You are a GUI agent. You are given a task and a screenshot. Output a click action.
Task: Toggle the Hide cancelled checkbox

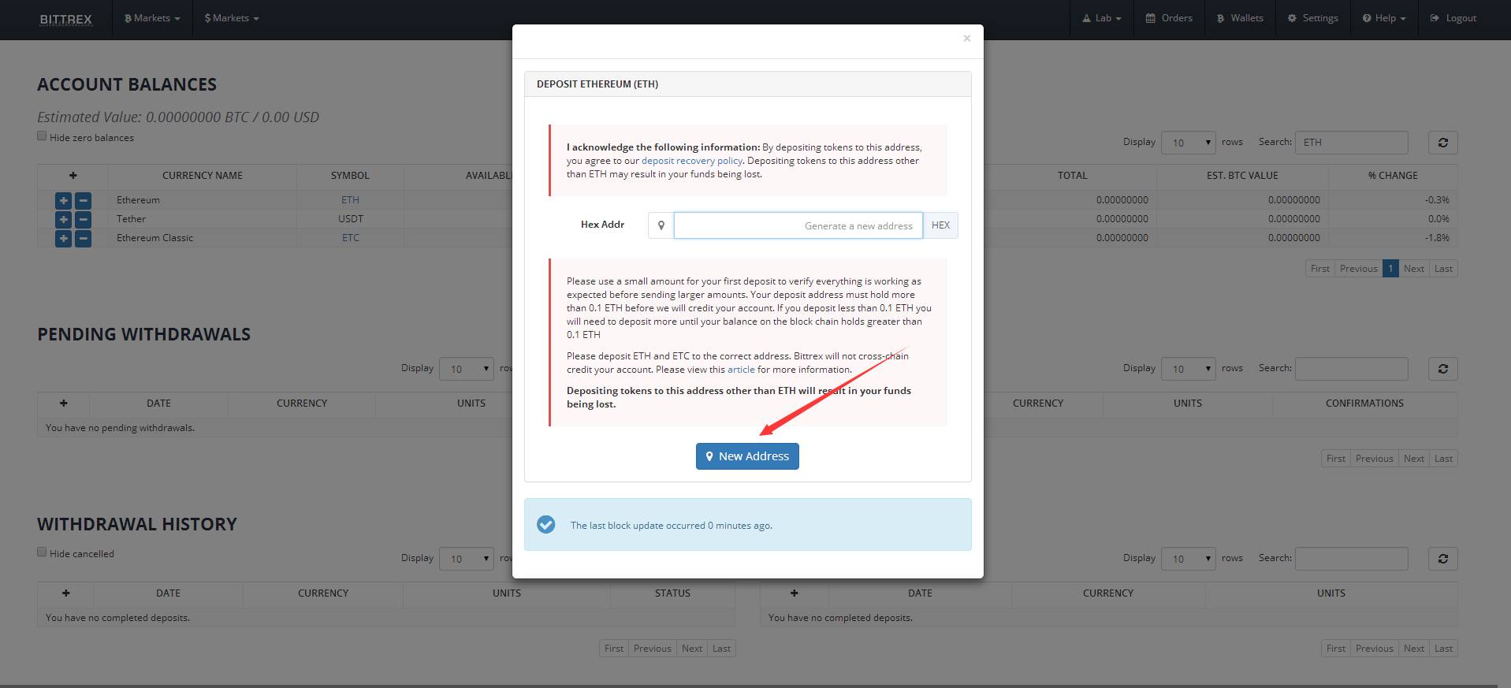point(42,552)
